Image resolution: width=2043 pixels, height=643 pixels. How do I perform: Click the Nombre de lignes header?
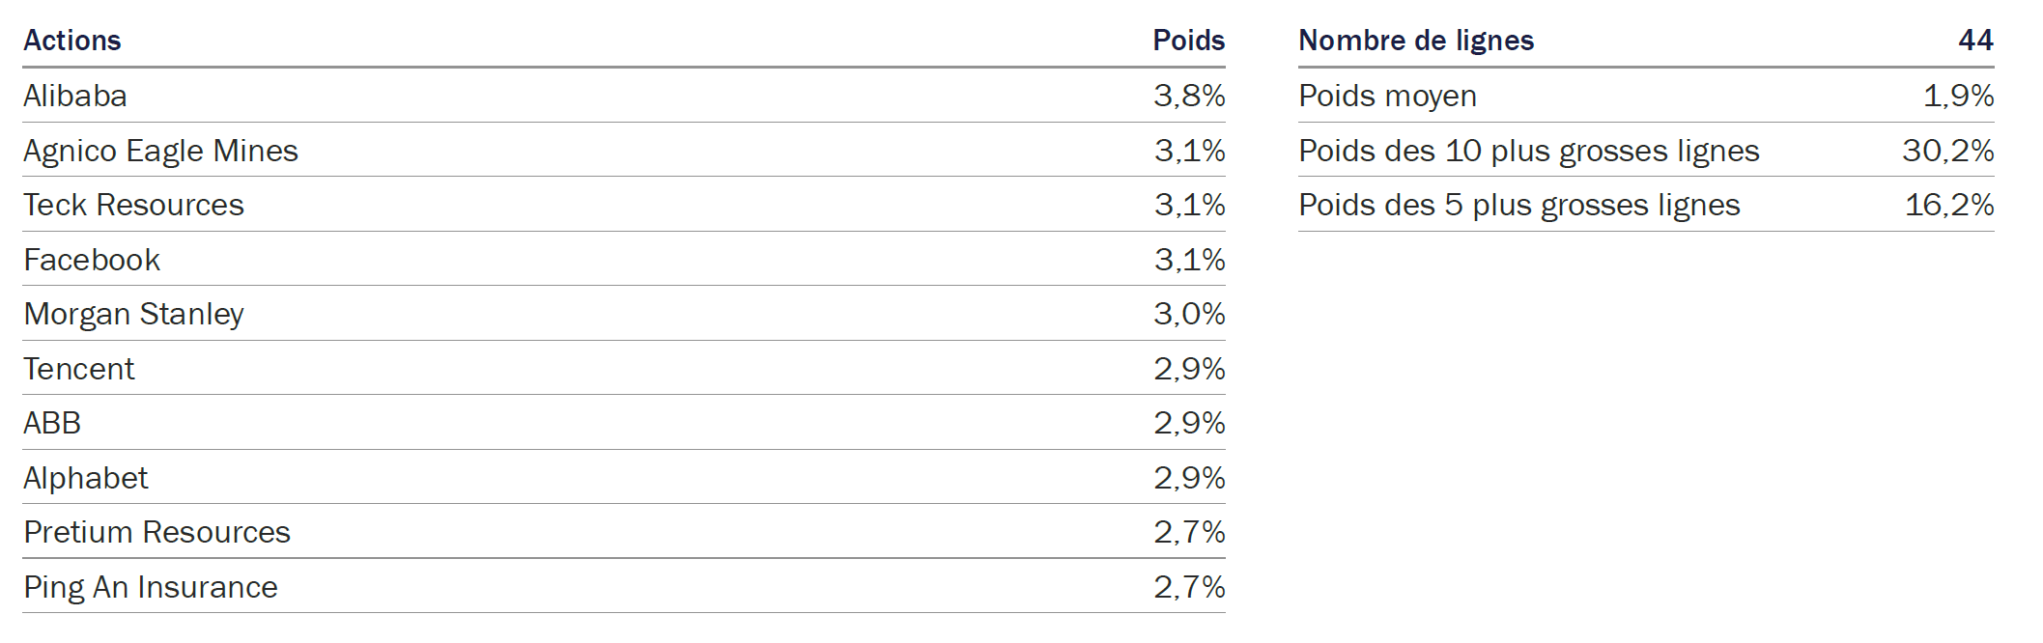tap(1416, 41)
